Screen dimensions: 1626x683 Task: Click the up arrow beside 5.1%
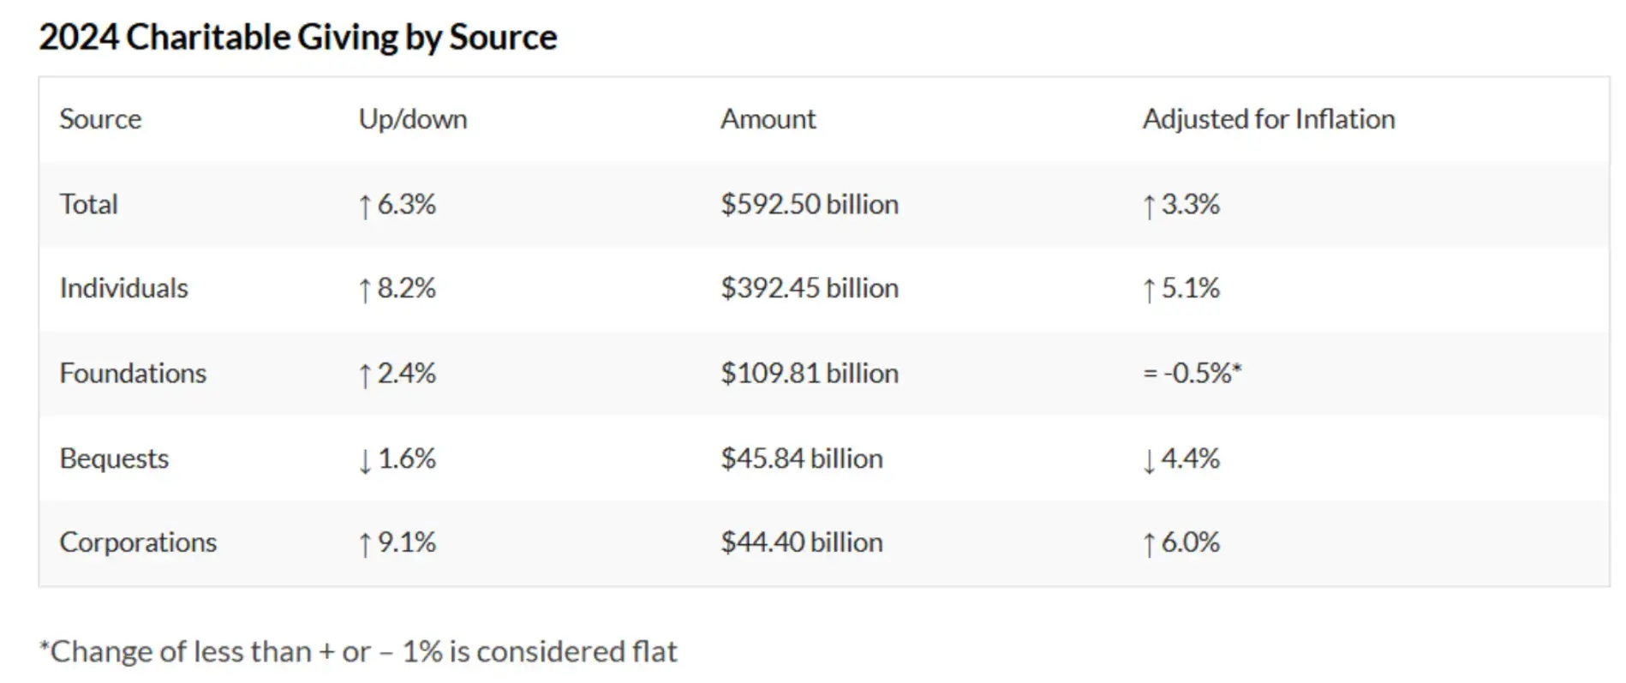(x=1149, y=290)
